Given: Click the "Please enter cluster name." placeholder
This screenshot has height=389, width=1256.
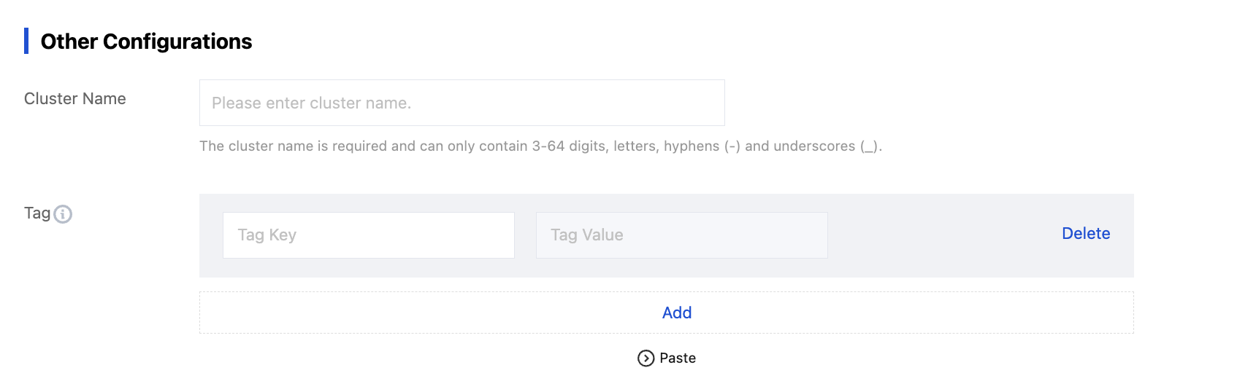Looking at the screenshot, I should coord(311,103).
